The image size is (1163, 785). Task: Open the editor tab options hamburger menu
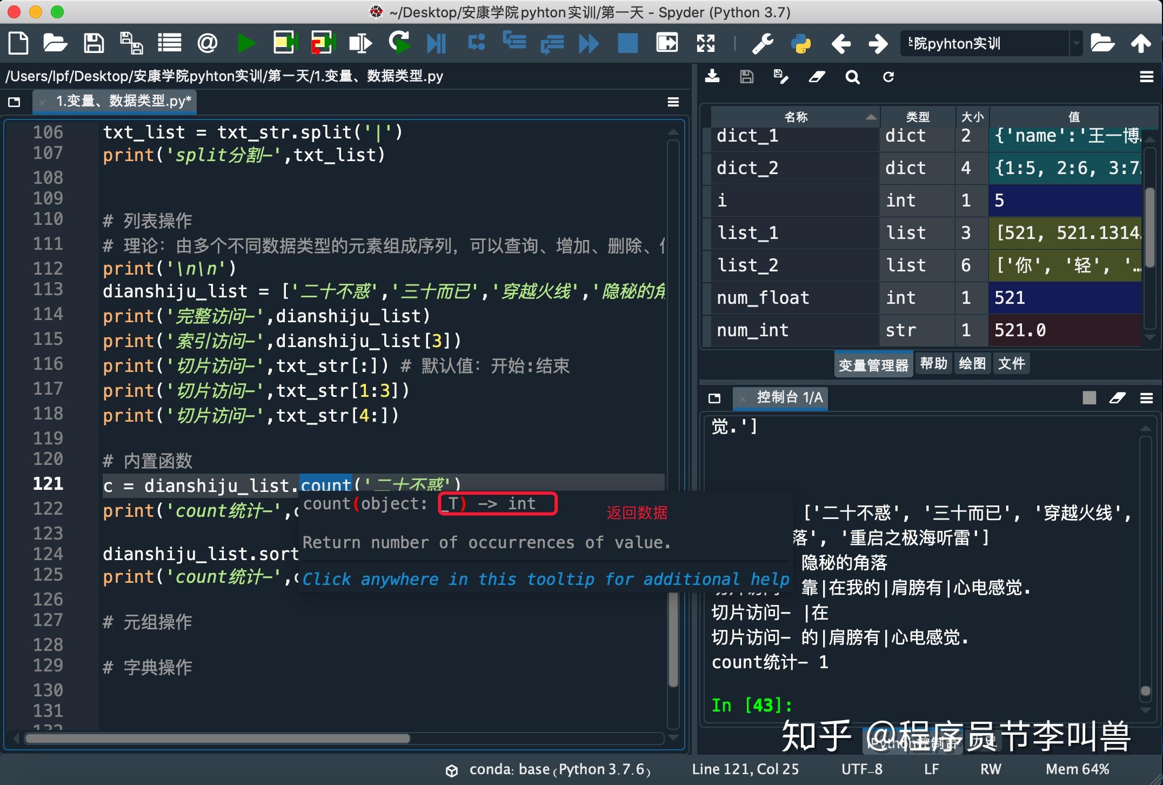coord(673,102)
